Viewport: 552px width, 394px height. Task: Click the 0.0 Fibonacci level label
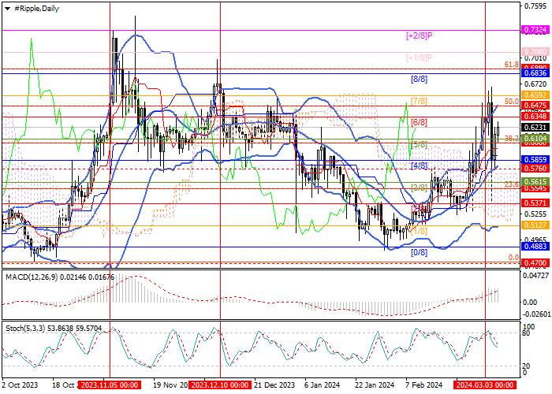(x=514, y=258)
